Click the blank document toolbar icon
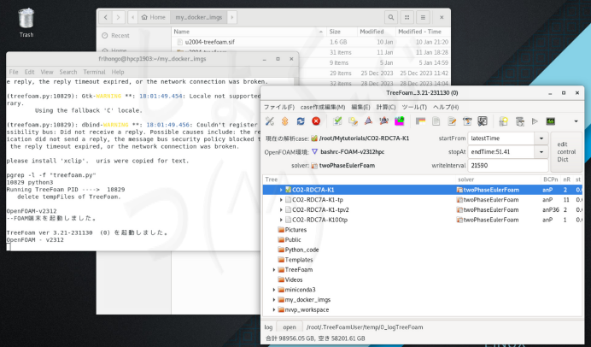Screen dimensions: 591x347 436,121
